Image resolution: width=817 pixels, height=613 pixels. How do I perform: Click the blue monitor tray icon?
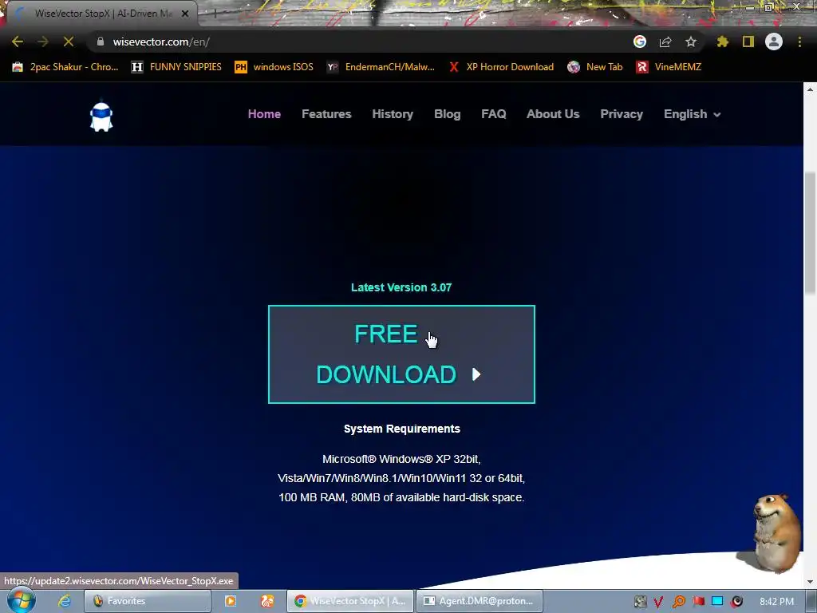click(x=717, y=602)
